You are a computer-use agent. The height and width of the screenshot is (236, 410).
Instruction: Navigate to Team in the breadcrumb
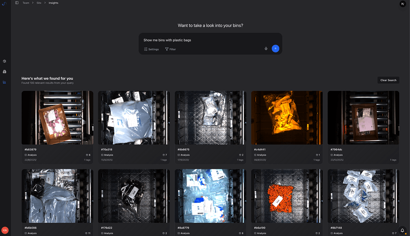(x=26, y=3)
